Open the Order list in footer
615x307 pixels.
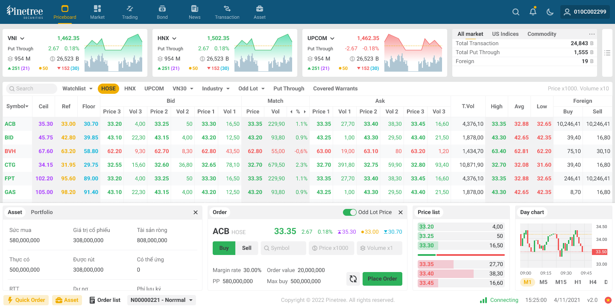pos(105,300)
